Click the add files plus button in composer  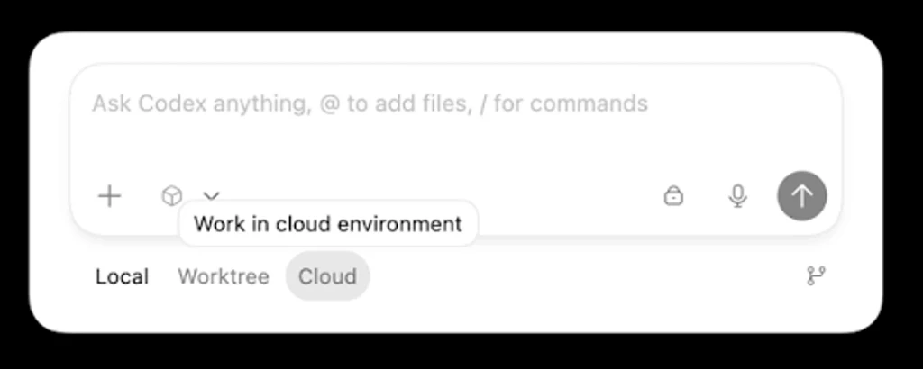(x=109, y=196)
